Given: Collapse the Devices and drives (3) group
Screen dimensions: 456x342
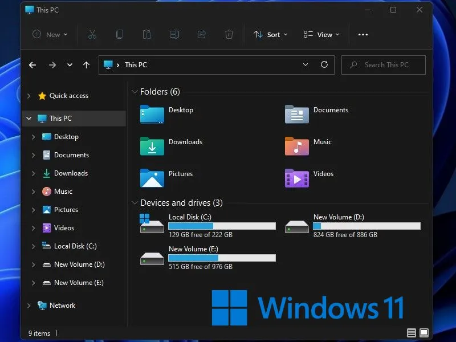Looking at the screenshot, I should (x=135, y=203).
